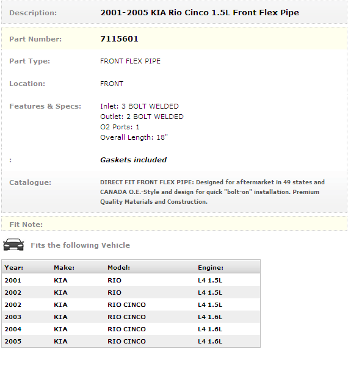Screen dimensions: 348x374
Task: Click the L4 1.6L engine in 2003 row
Action: coord(210,317)
